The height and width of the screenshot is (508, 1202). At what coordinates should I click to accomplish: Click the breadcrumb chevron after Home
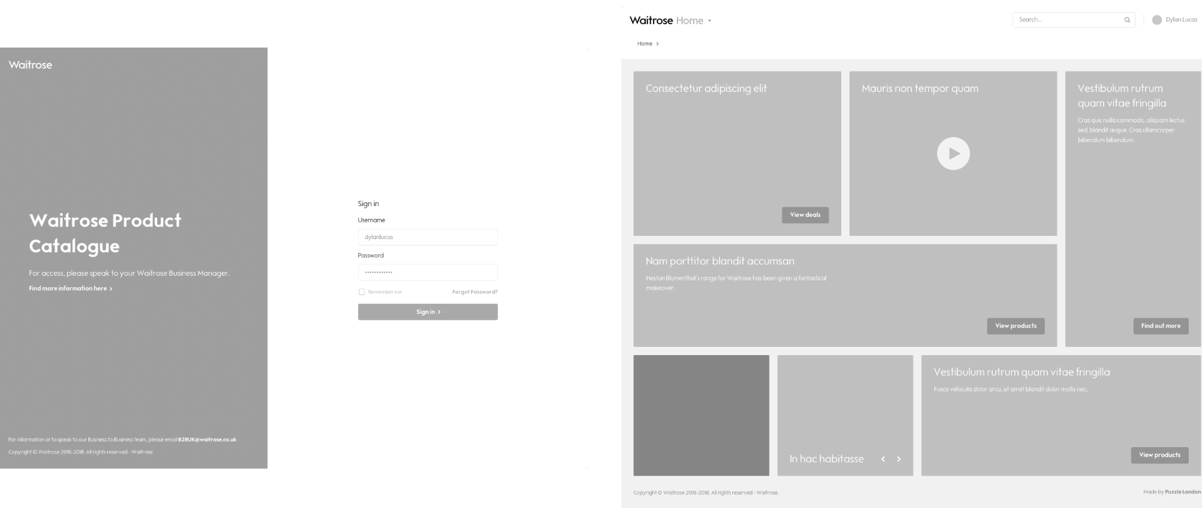pos(657,44)
